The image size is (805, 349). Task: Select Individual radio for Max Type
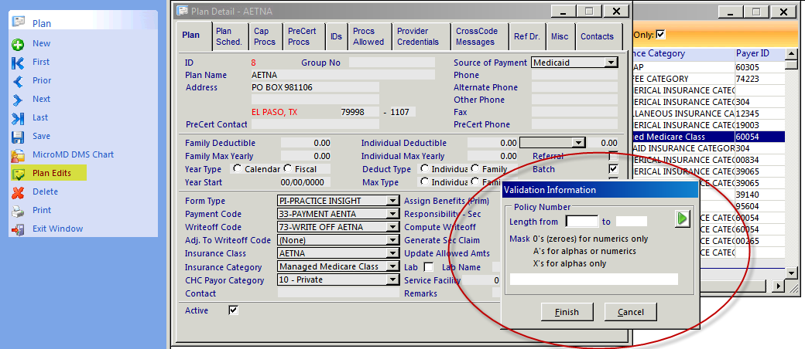click(x=424, y=182)
